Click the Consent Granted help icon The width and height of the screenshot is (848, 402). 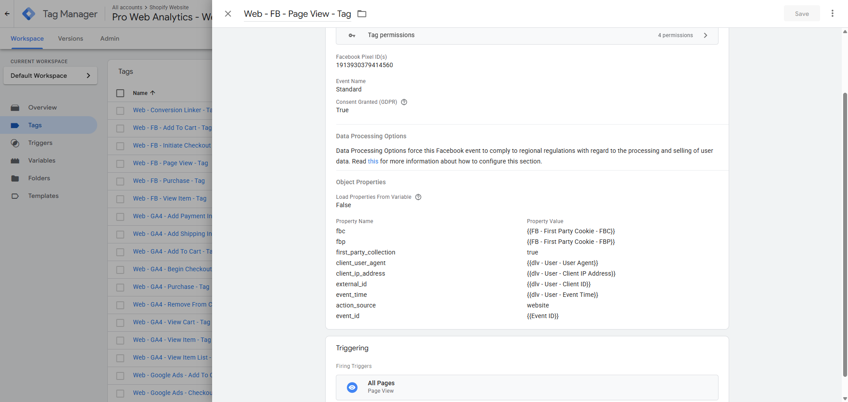404,102
